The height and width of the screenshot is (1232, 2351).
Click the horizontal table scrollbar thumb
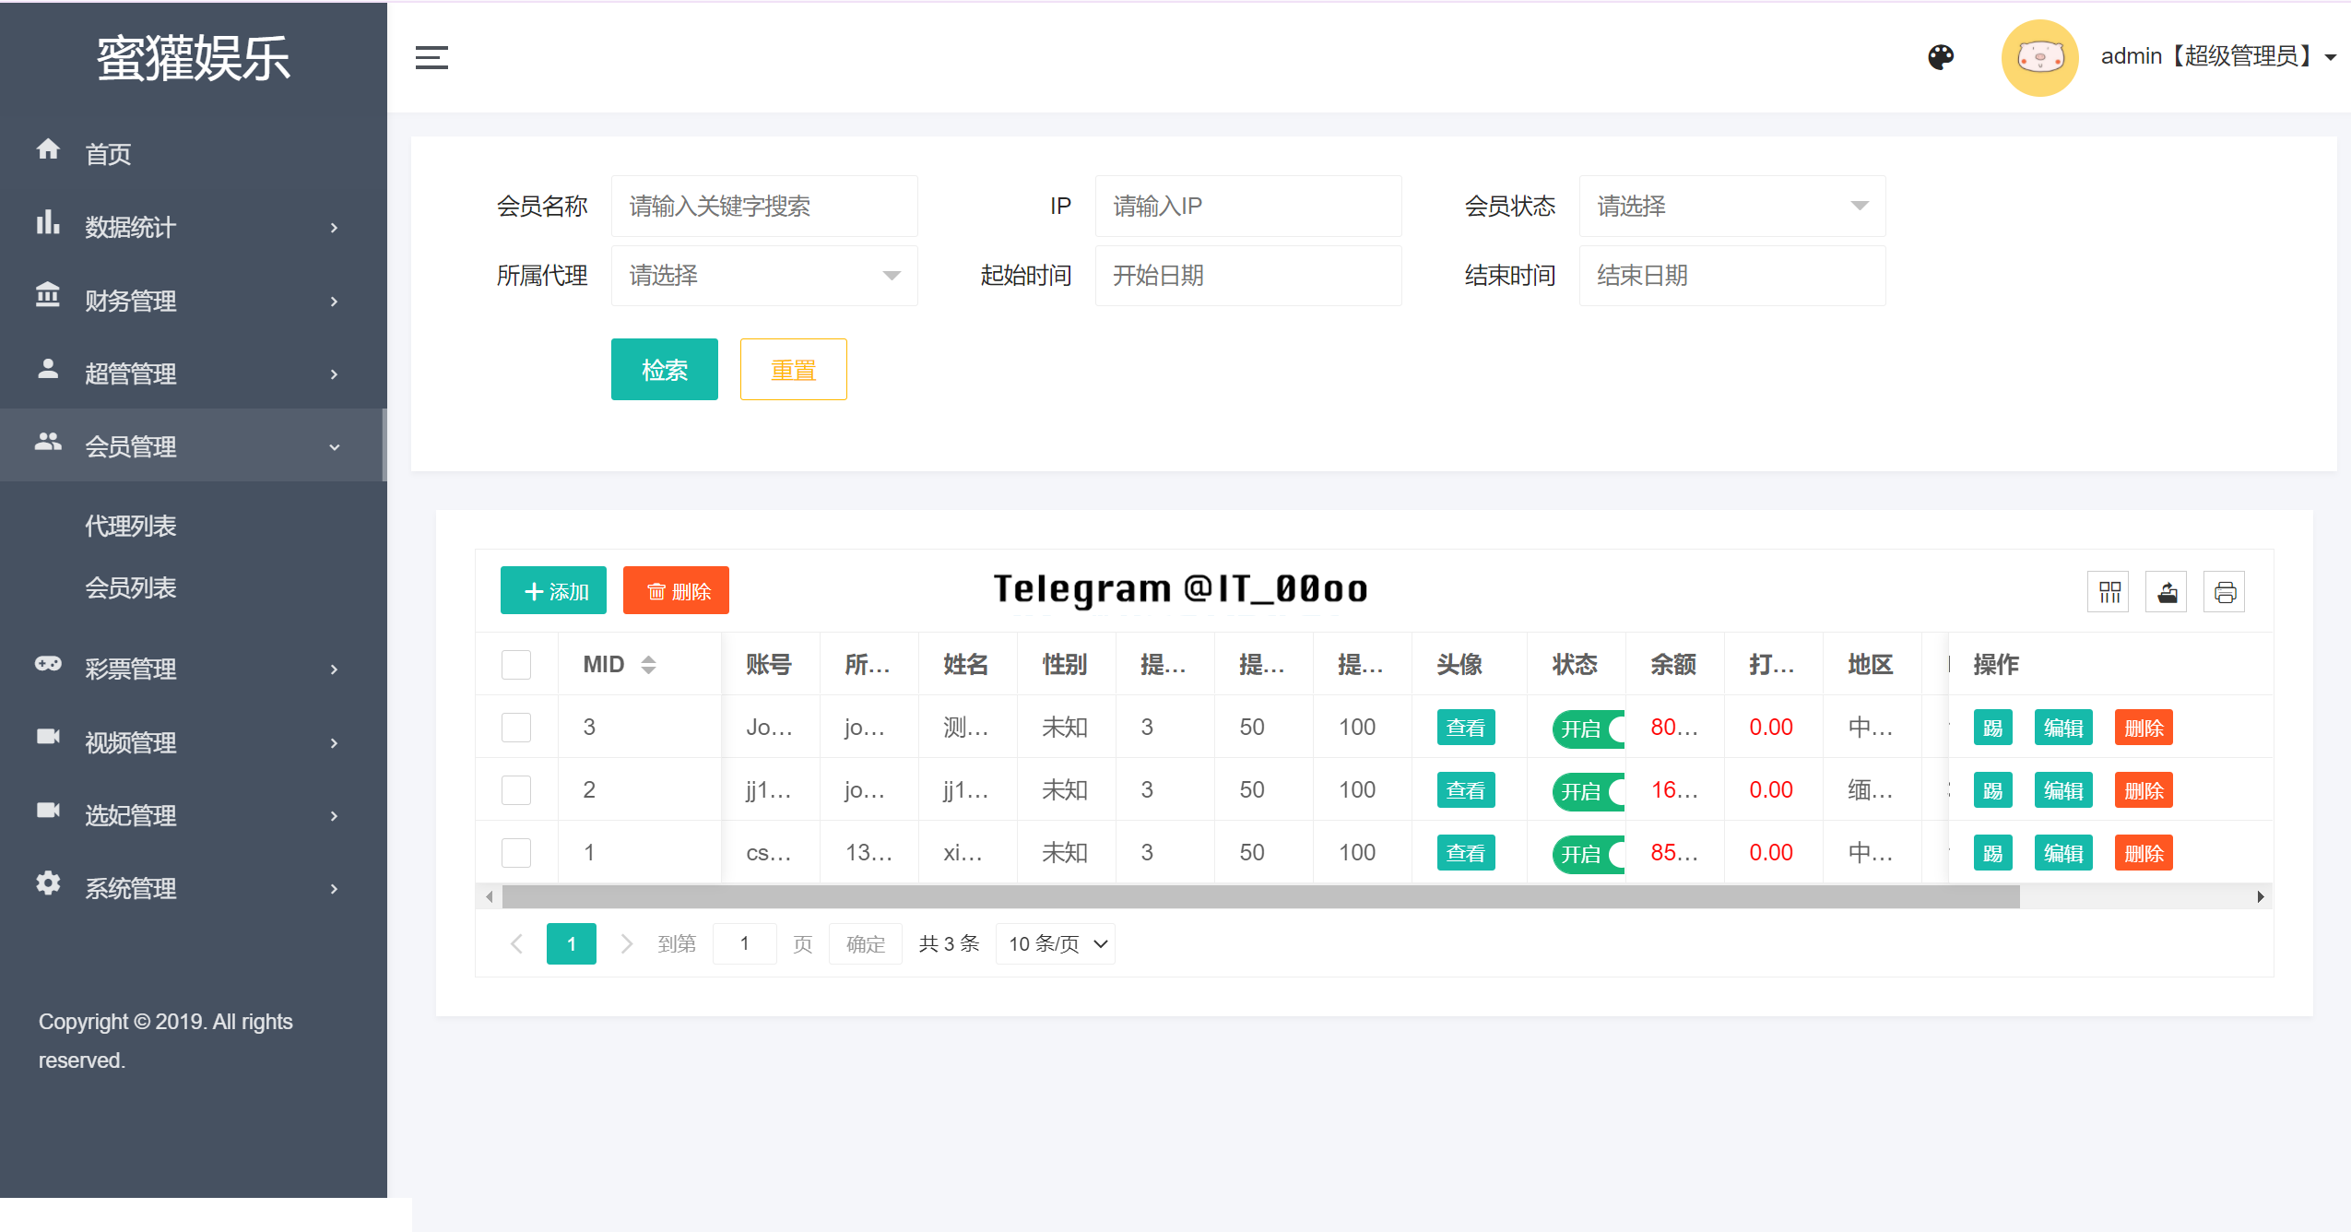[x=1261, y=896]
